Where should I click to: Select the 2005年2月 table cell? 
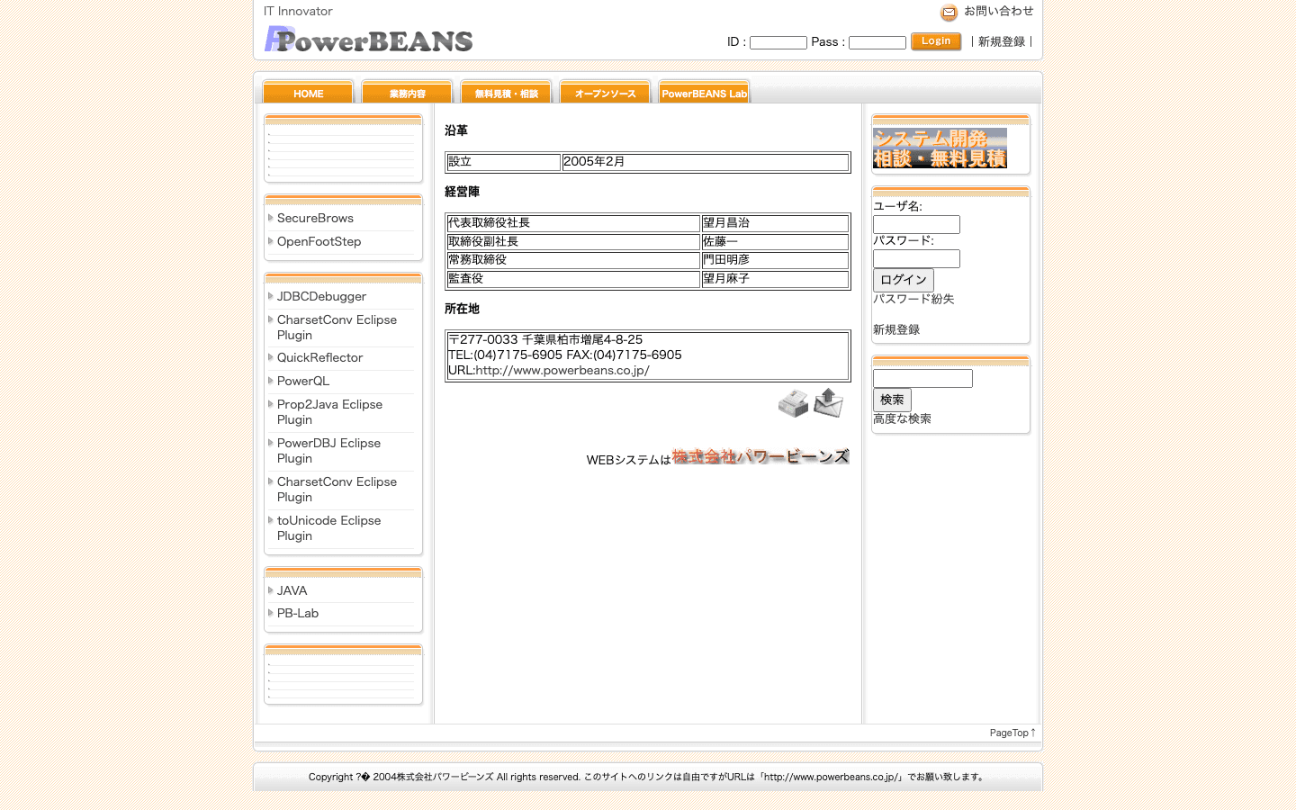tap(706, 162)
